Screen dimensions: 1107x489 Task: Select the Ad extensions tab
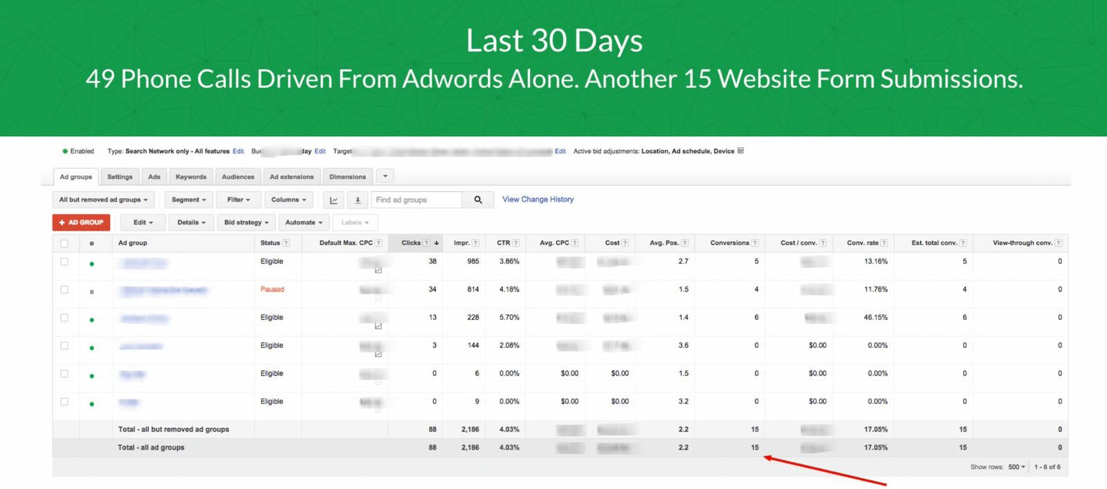pos(292,177)
